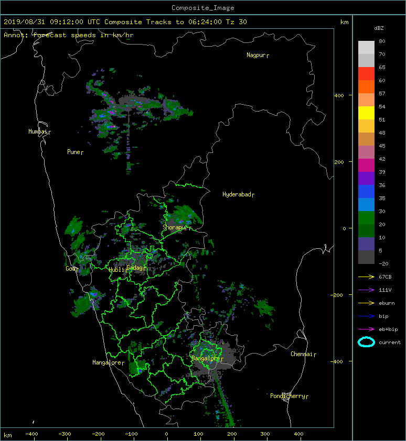Click the blue 36 dBZ color swatch
Viewport: 406px width, 441px height.
click(x=366, y=192)
